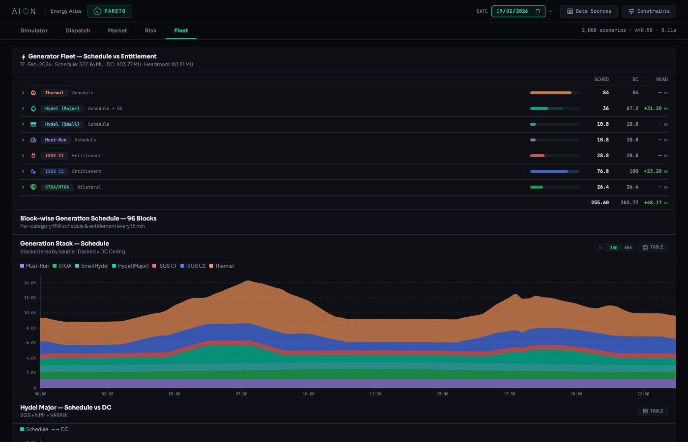This screenshot has height=442, width=688.
Task: Open TABLE view for Generation Stack
Action: click(x=653, y=247)
